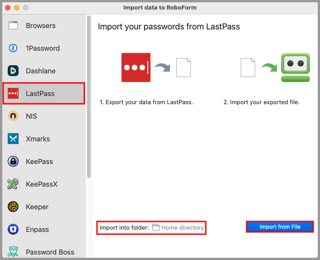Select the KeePass padlock icon
This screenshot has width=320, height=260.
tap(13, 162)
